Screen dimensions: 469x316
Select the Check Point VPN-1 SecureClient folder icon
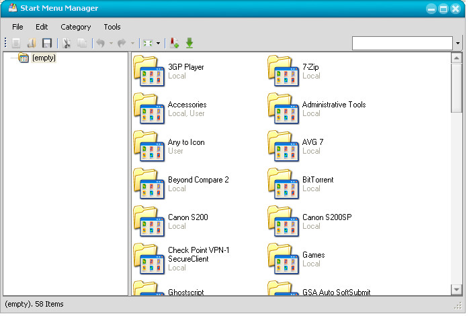[x=148, y=259]
